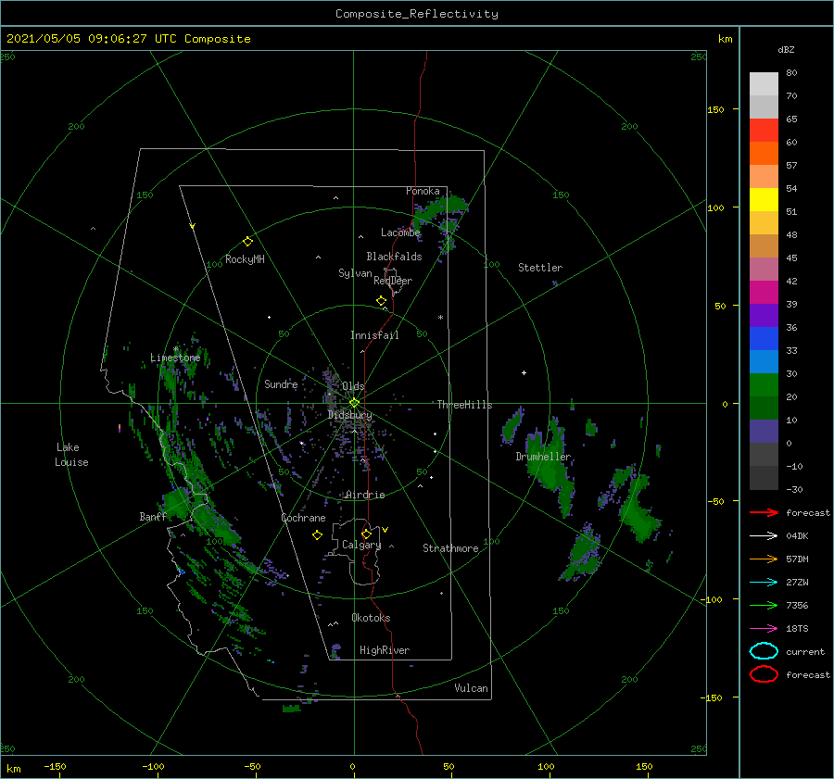834x779 pixels.
Task: Pick the purple swatch between 39 and 36 dBZ
Action: pos(764,316)
